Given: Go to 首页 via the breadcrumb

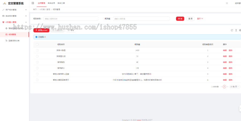Looking at the screenshot, I should pyautogui.click(x=35, y=9).
